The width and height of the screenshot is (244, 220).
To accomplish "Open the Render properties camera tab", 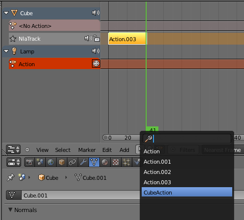I will click(x=30, y=162).
